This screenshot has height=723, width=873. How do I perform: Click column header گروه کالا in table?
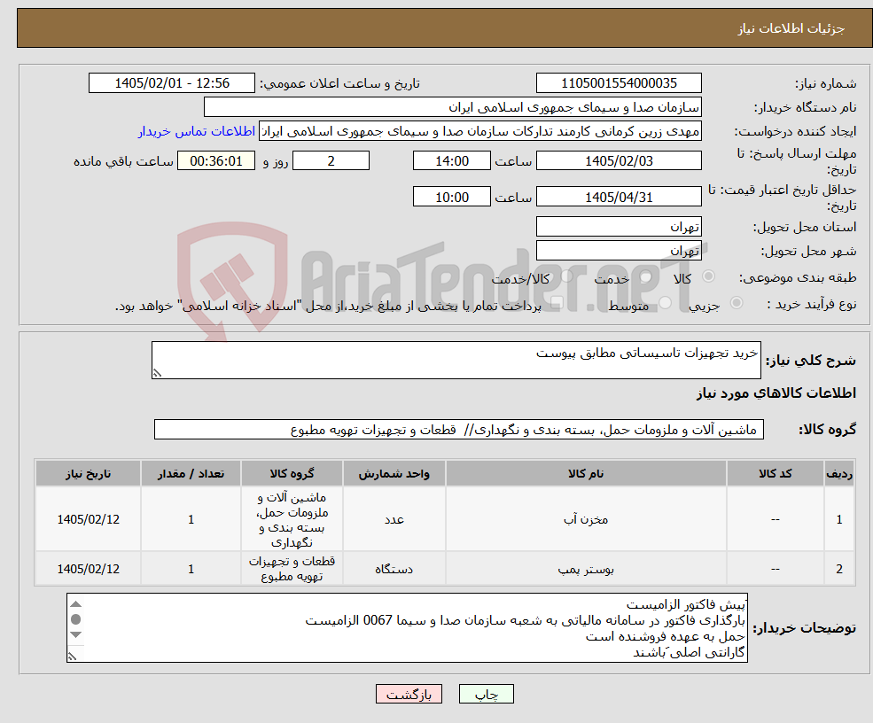click(292, 474)
